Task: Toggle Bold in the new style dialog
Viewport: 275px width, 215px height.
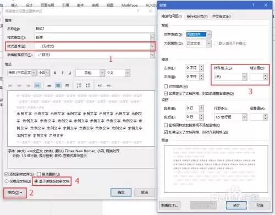Action: tap(55, 73)
